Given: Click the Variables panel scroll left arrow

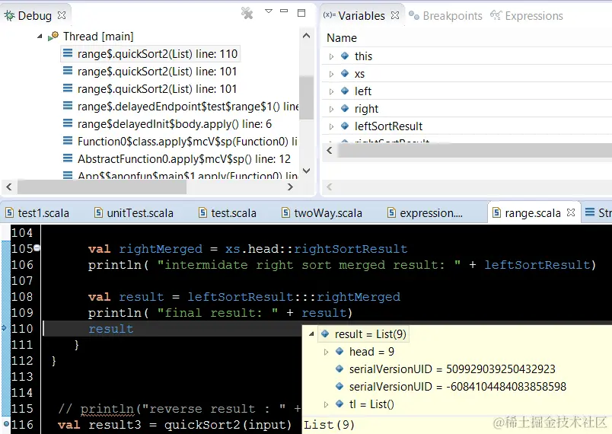Looking at the screenshot, I should (330, 150).
